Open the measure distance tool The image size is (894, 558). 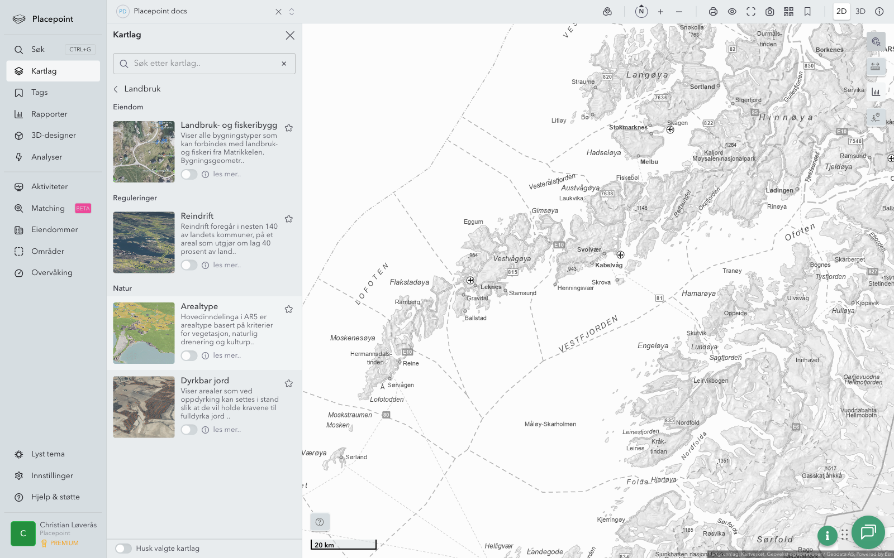click(x=875, y=66)
